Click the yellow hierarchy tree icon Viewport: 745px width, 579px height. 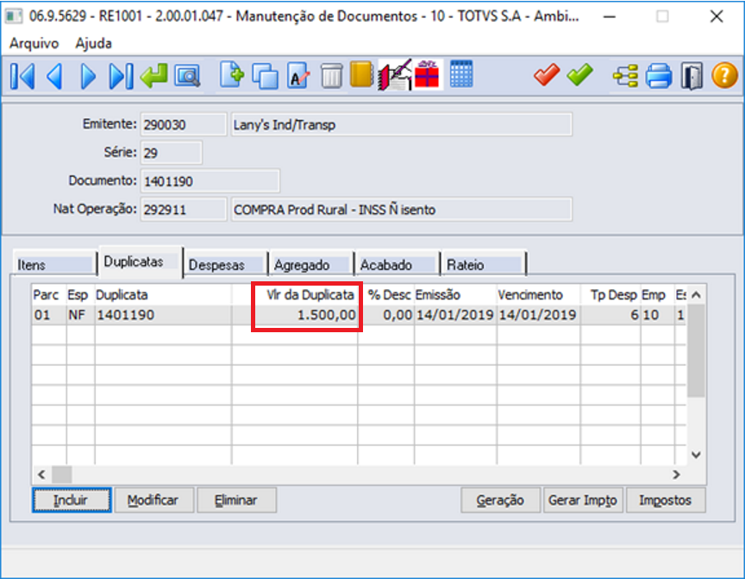(x=625, y=76)
